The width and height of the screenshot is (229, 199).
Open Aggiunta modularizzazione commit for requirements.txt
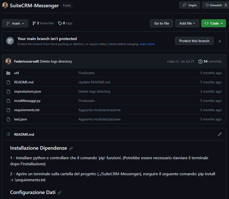click(x=99, y=110)
